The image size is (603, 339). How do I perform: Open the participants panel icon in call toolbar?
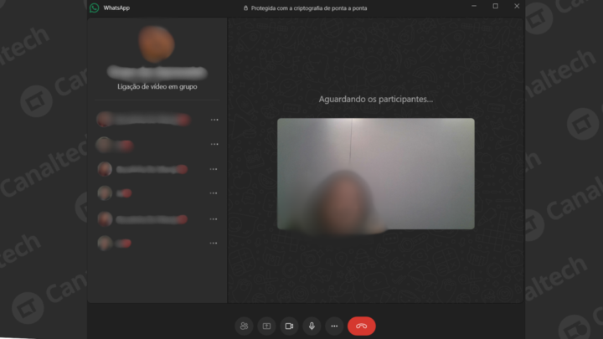coord(244,326)
